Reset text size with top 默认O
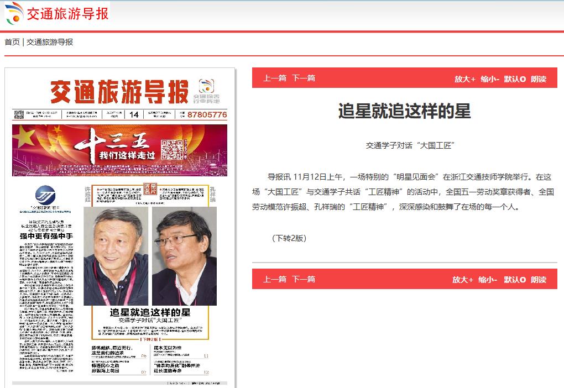This screenshot has height=388, width=564. coord(515,78)
